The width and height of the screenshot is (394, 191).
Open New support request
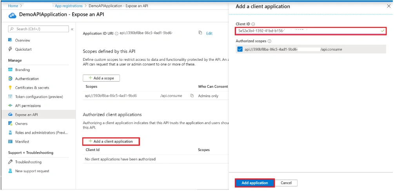[32, 171]
